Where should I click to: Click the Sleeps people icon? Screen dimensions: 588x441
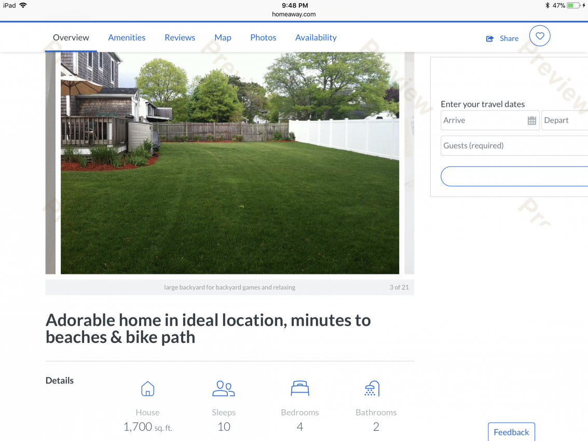[224, 389]
